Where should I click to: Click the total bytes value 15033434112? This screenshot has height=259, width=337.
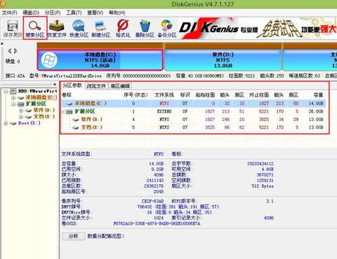(x=260, y=164)
